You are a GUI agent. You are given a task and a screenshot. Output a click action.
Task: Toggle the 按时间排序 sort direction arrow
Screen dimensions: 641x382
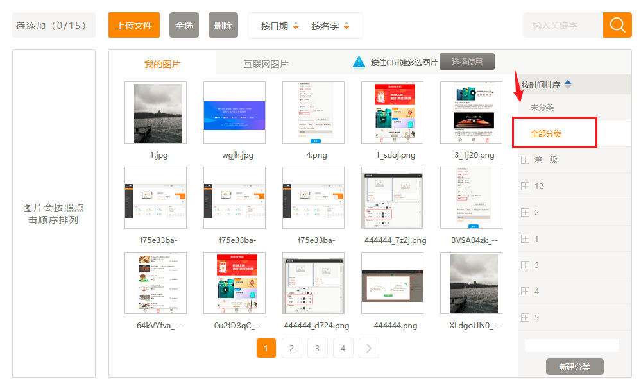tap(567, 85)
